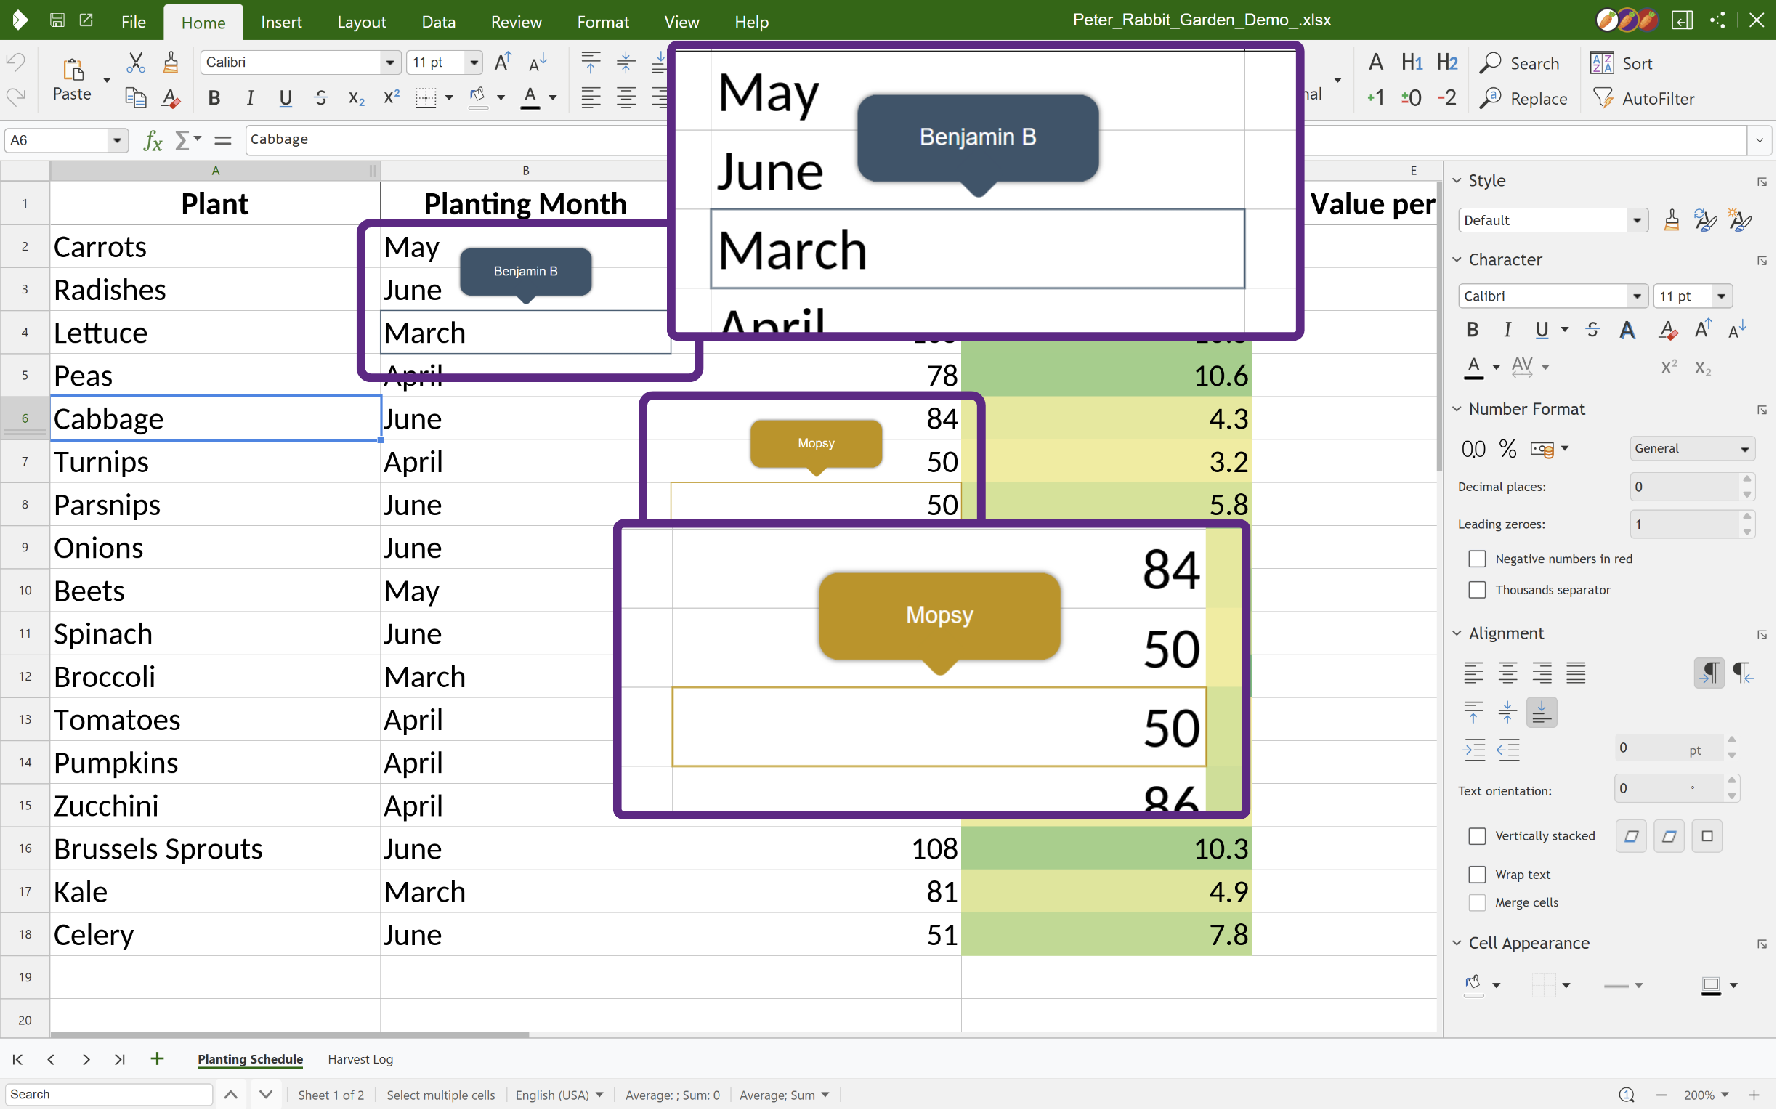Click the Replace icon
The width and height of the screenshot is (1777, 1110).
point(1490,97)
